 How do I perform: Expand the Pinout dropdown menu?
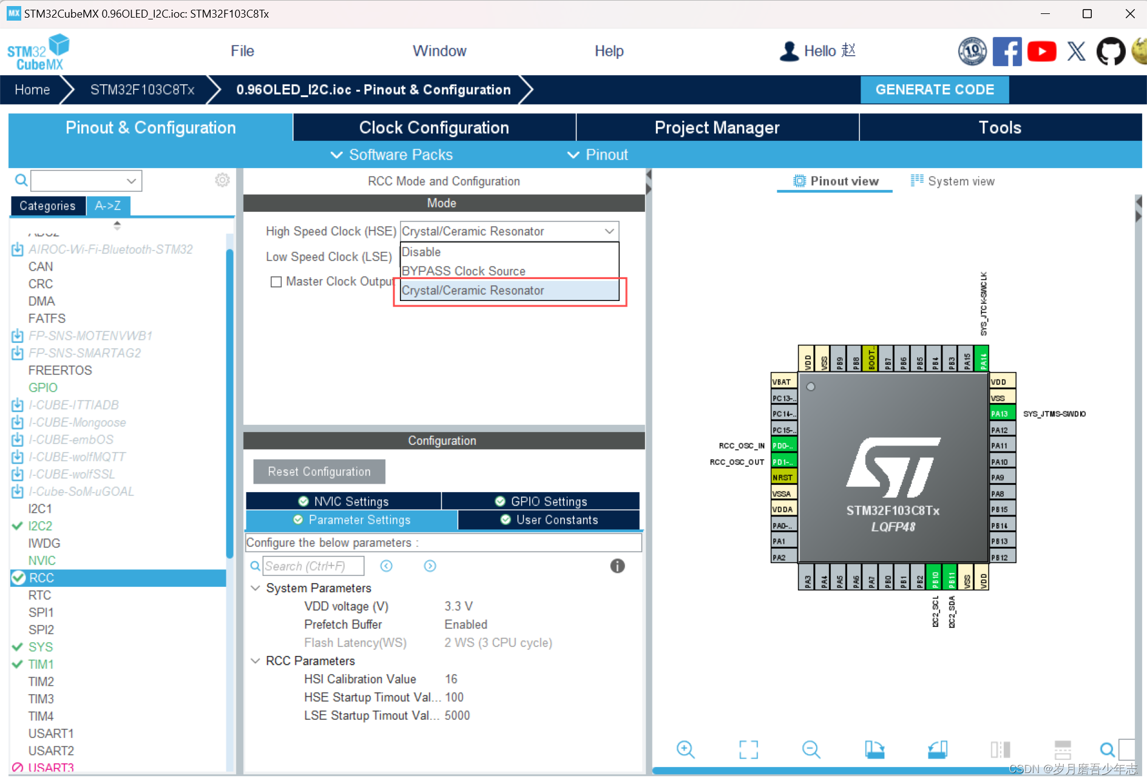click(x=598, y=155)
